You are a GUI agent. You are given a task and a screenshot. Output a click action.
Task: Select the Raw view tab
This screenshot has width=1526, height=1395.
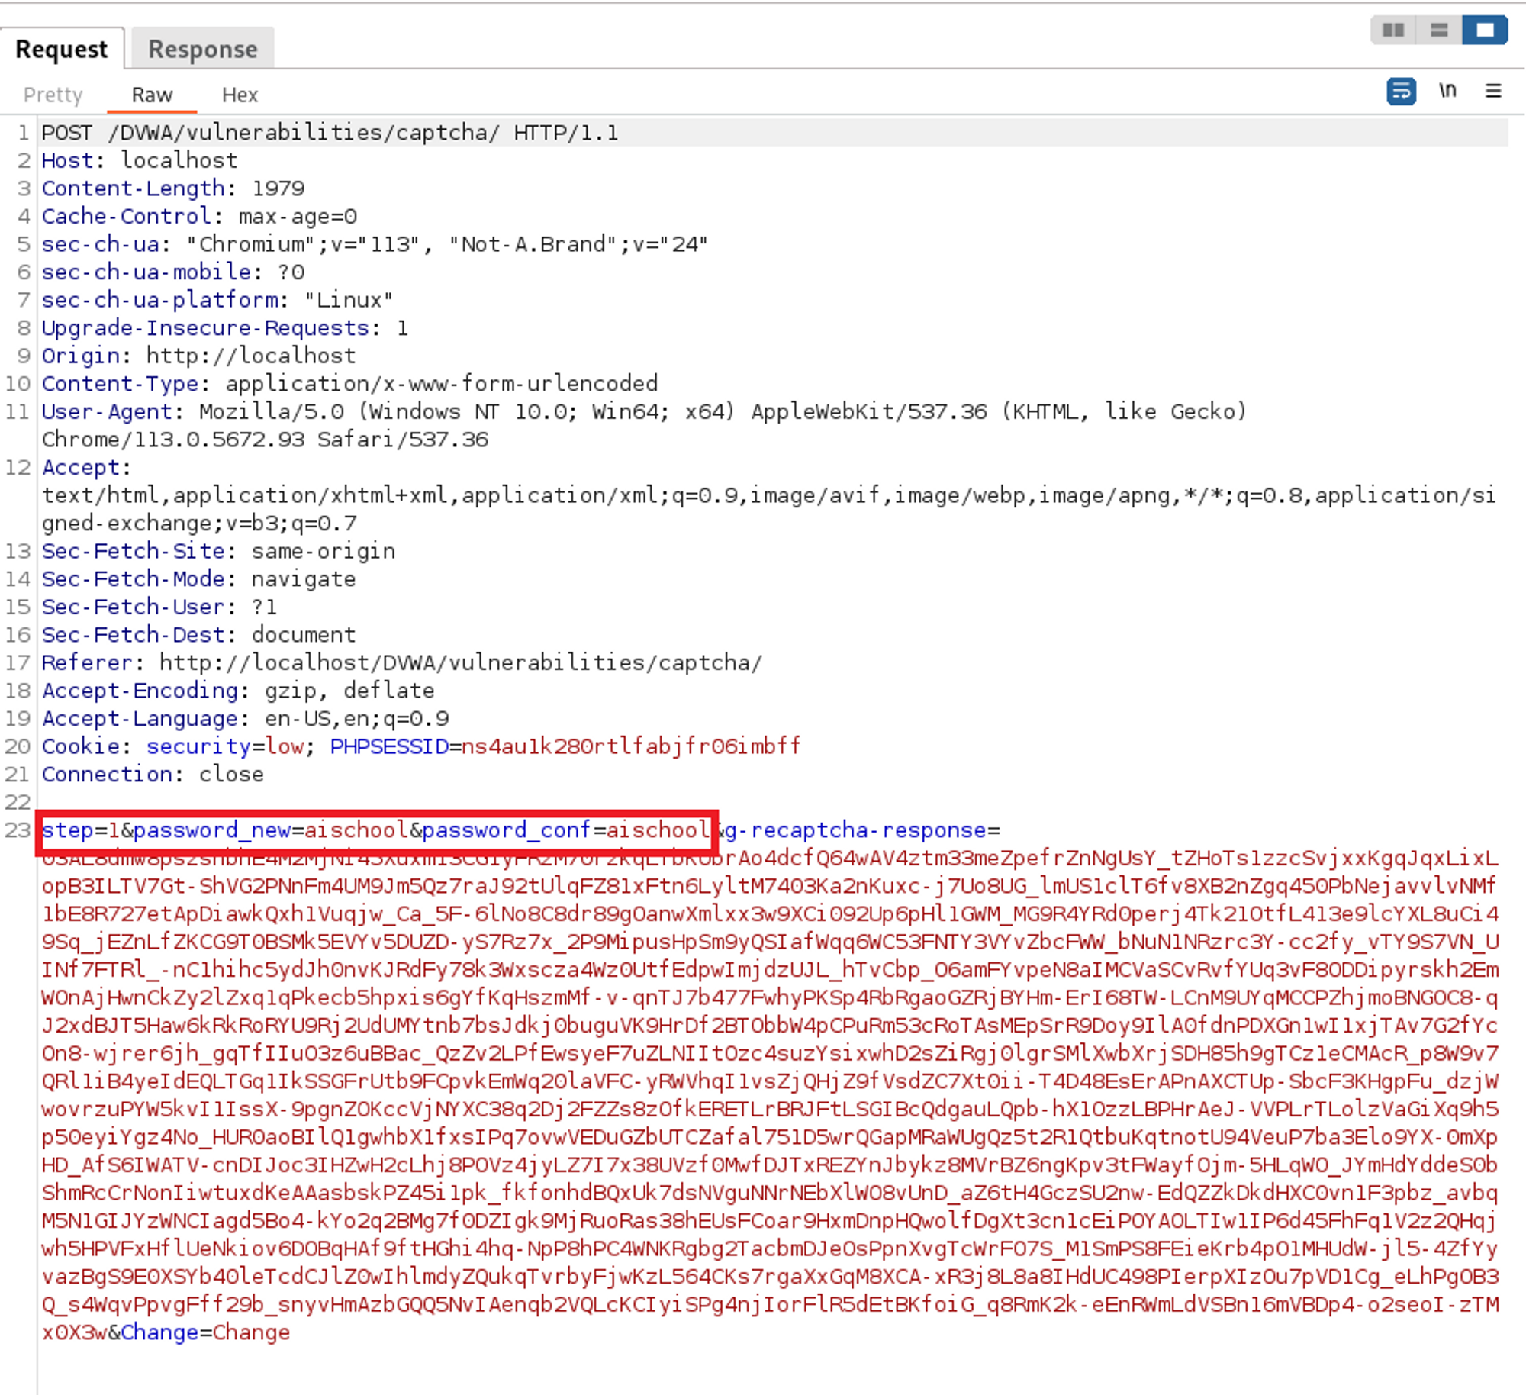tap(152, 95)
